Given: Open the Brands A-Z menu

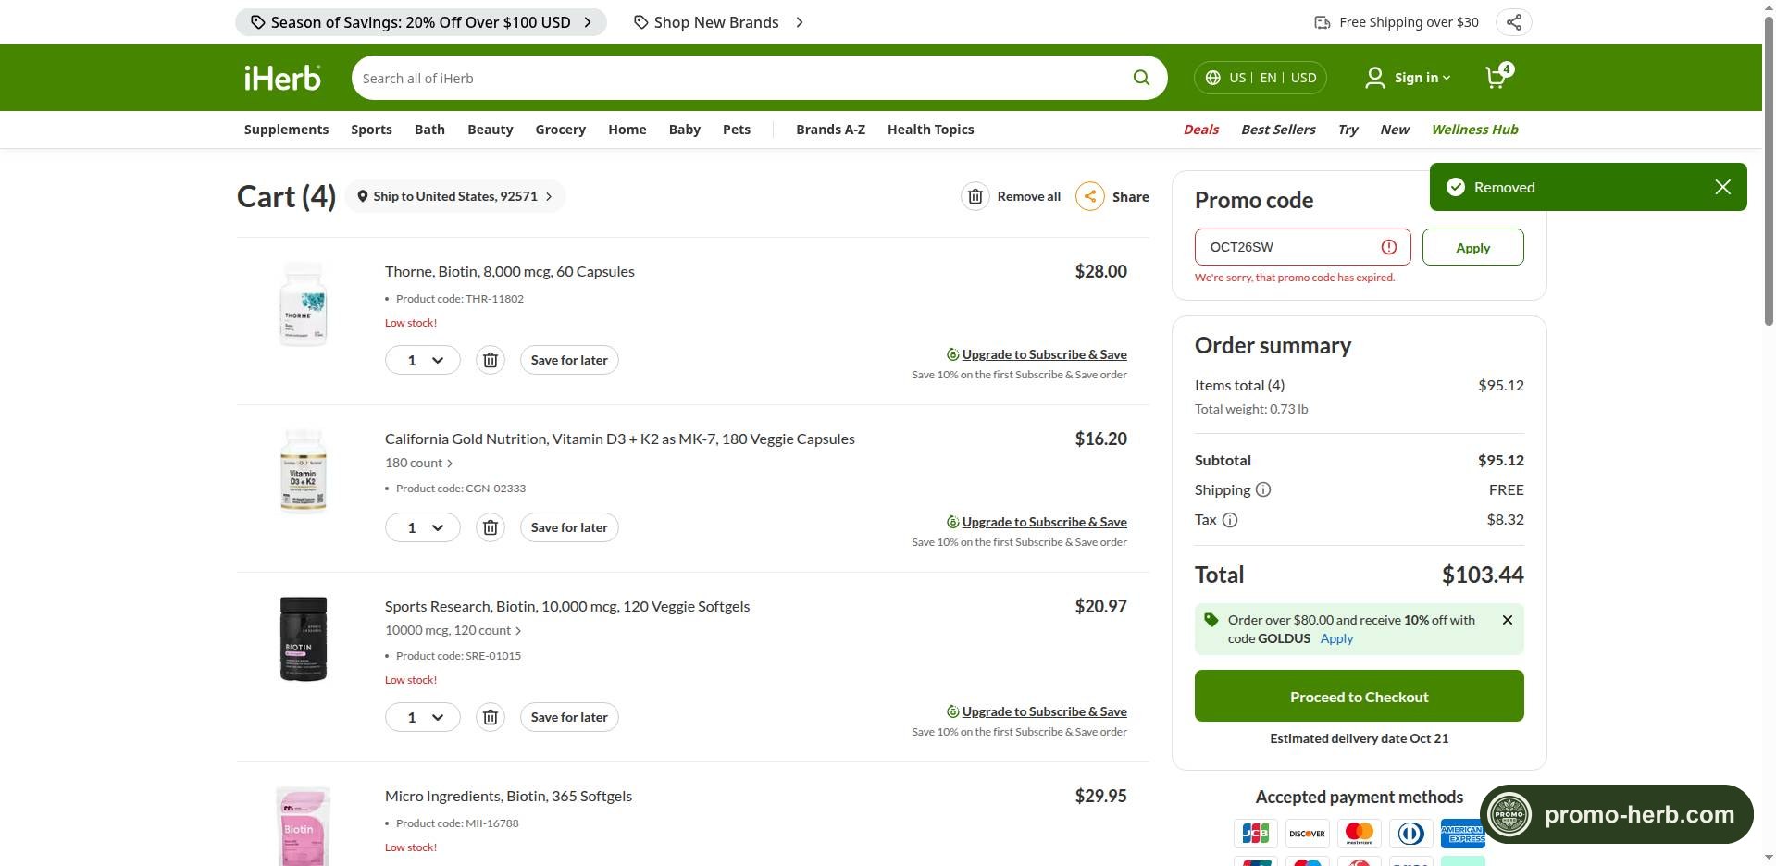Looking at the screenshot, I should (830, 130).
